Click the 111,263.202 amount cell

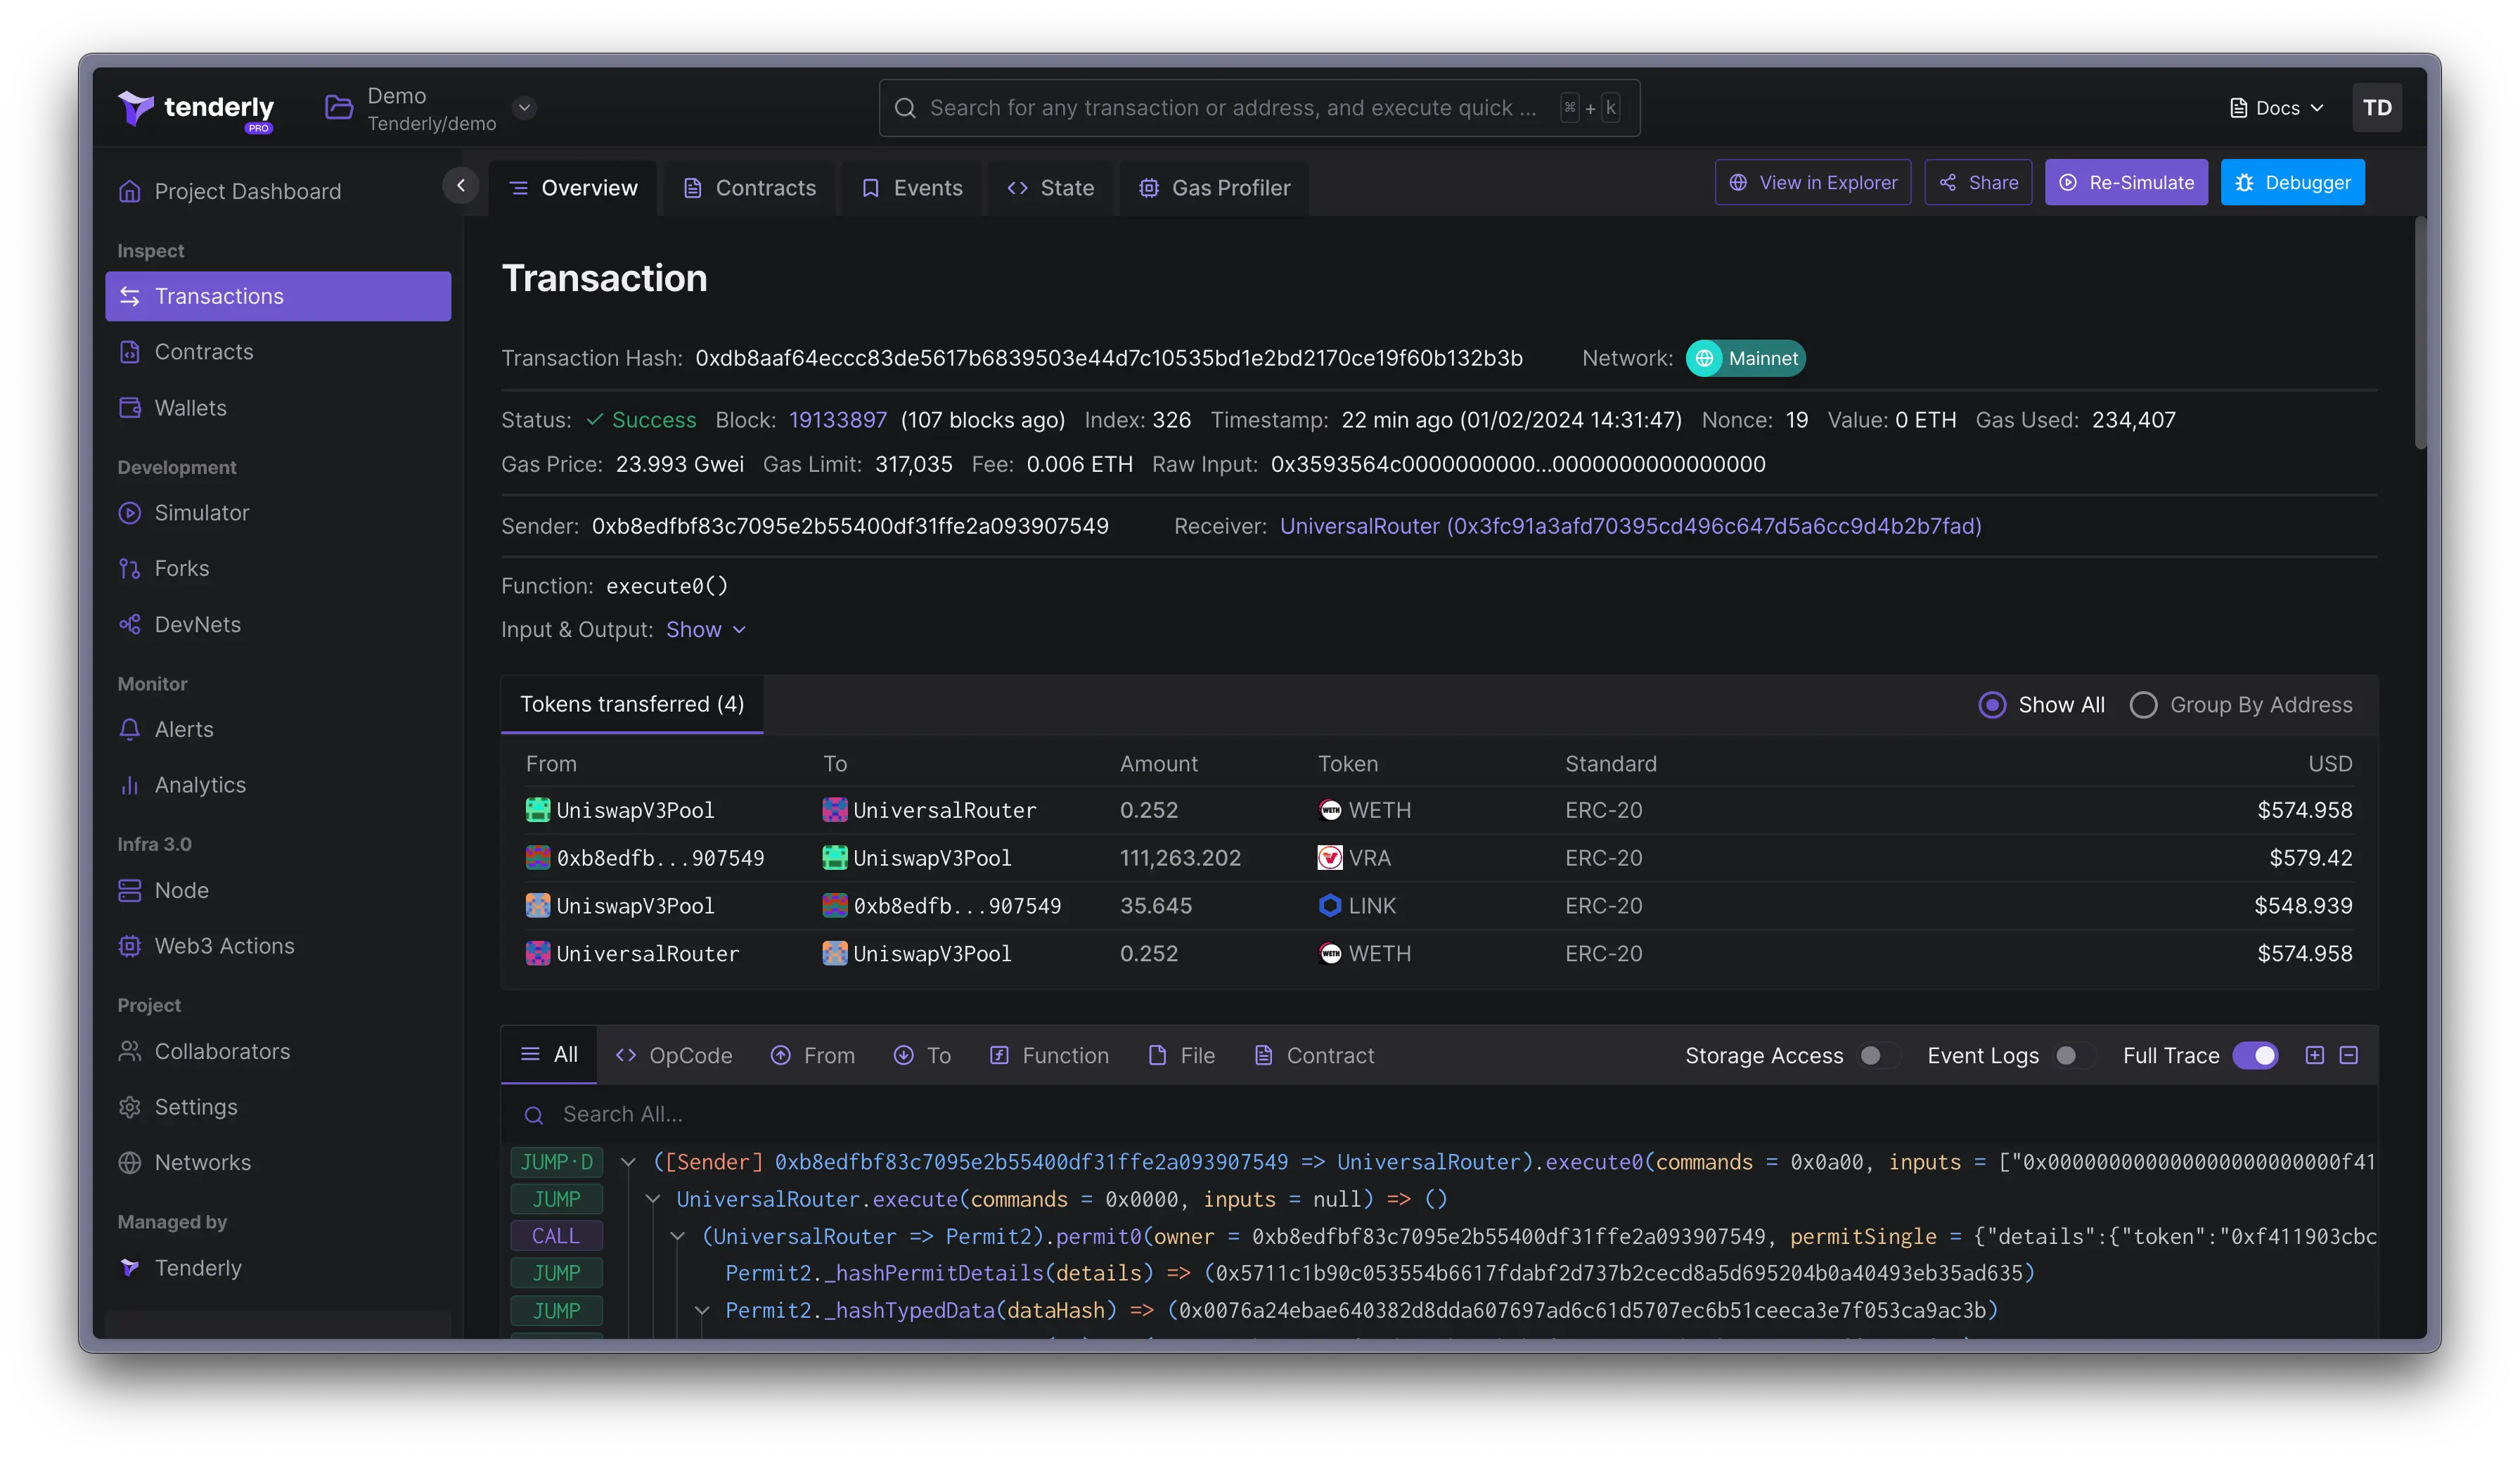1180,858
